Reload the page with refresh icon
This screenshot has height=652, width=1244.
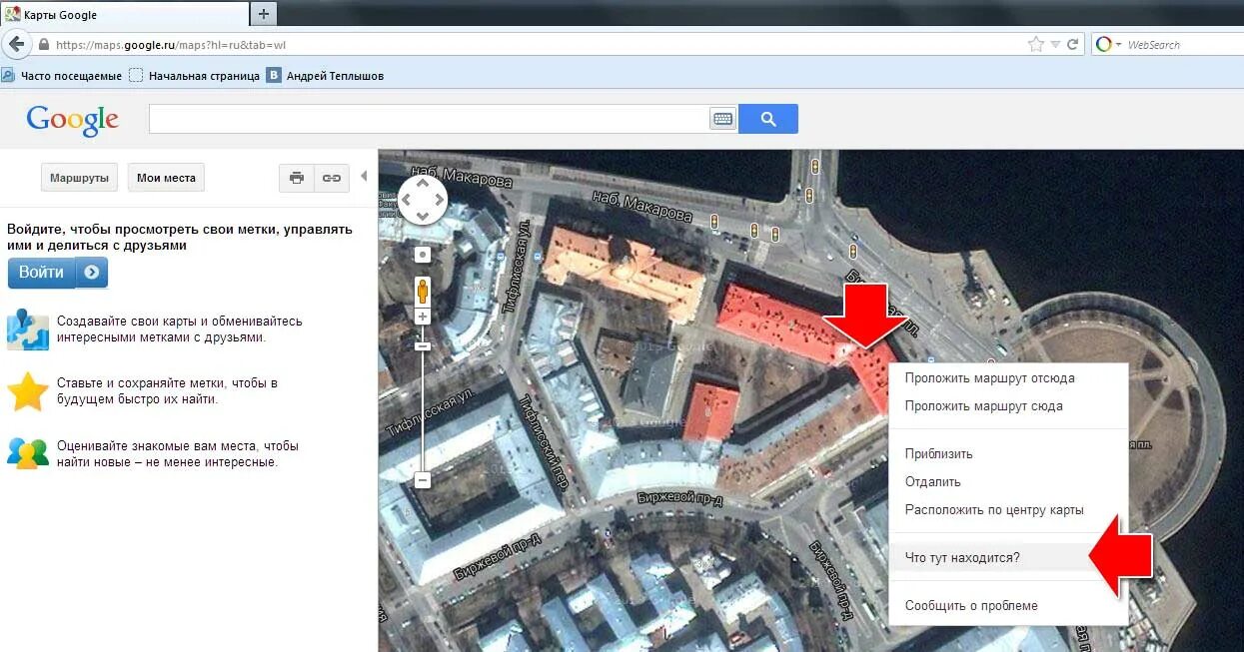[x=1073, y=44]
